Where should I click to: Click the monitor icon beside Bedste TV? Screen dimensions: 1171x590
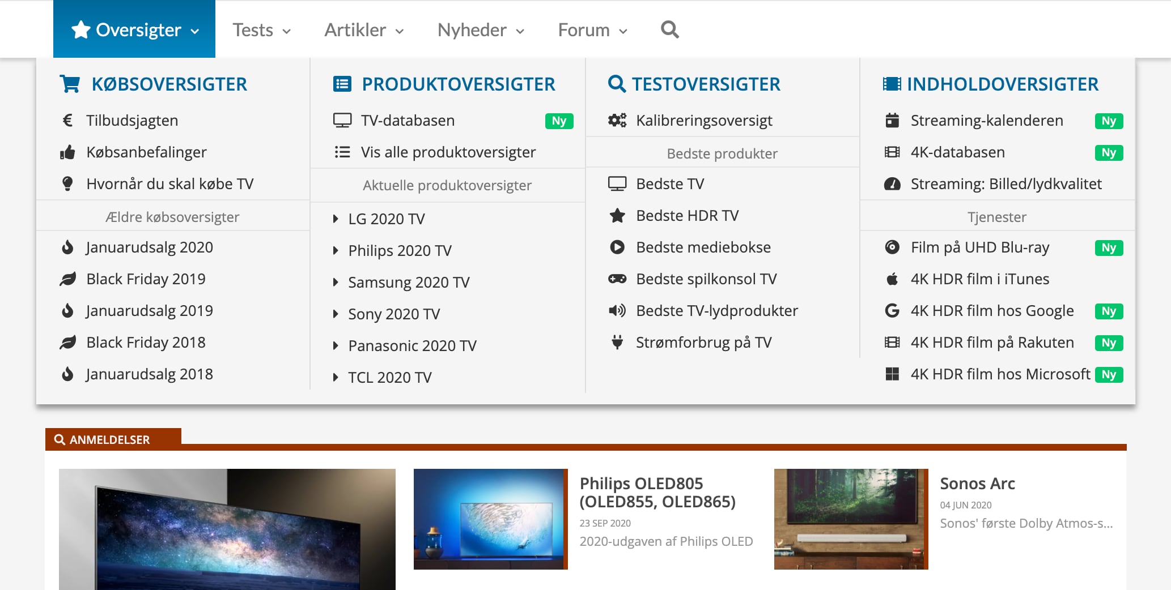(x=617, y=183)
